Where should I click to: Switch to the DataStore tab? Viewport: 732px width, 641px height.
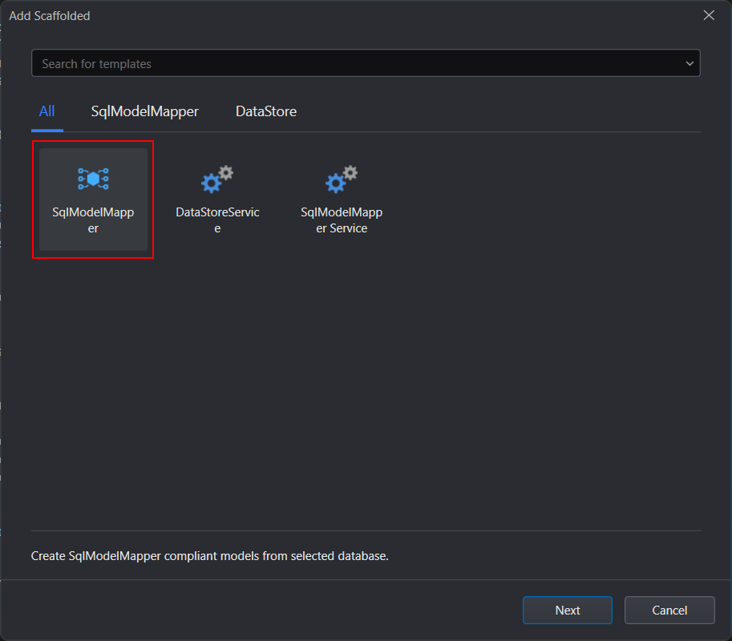266,111
